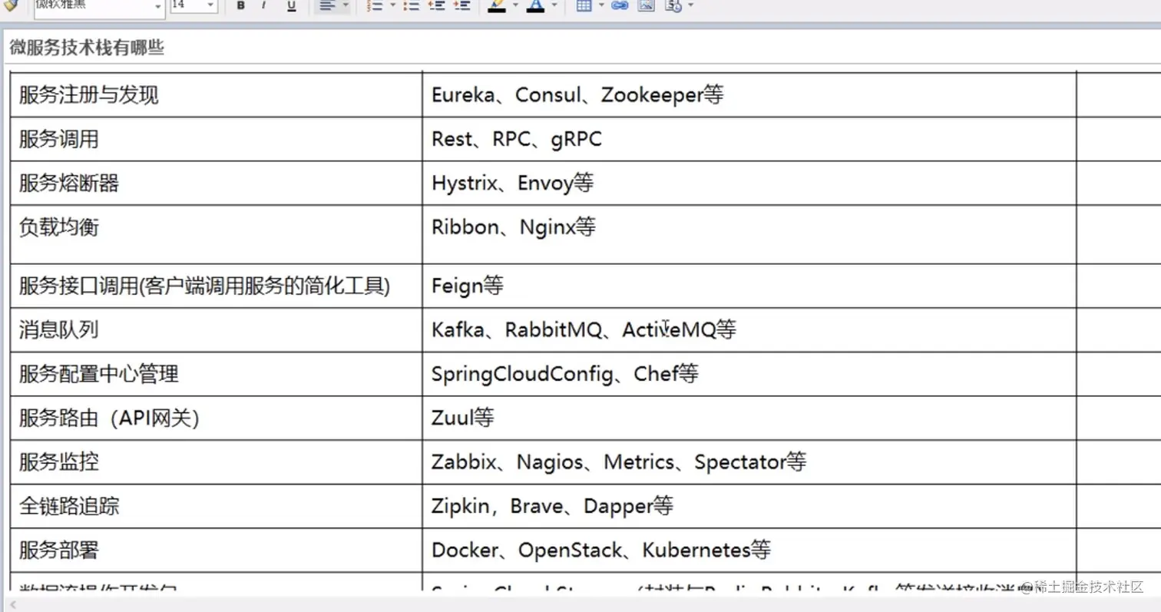Click the cell 服务调用
The width and height of the screenshot is (1161, 612).
216,139
